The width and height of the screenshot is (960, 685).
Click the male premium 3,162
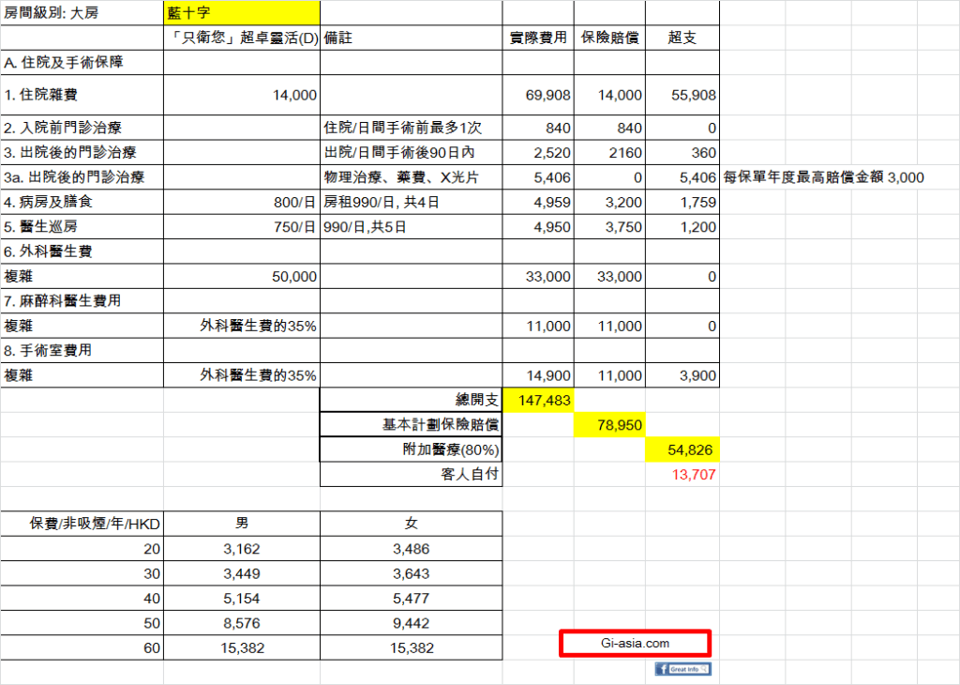242,549
